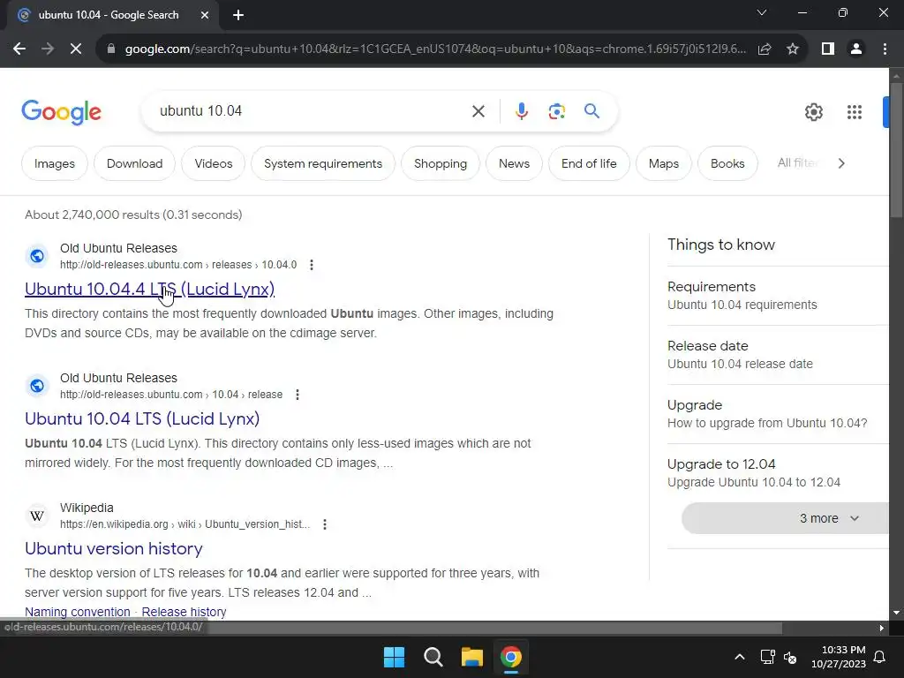This screenshot has width=904, height=678.
Task: Open Ubuntu version history Wikipedia result
Action: 114,548
